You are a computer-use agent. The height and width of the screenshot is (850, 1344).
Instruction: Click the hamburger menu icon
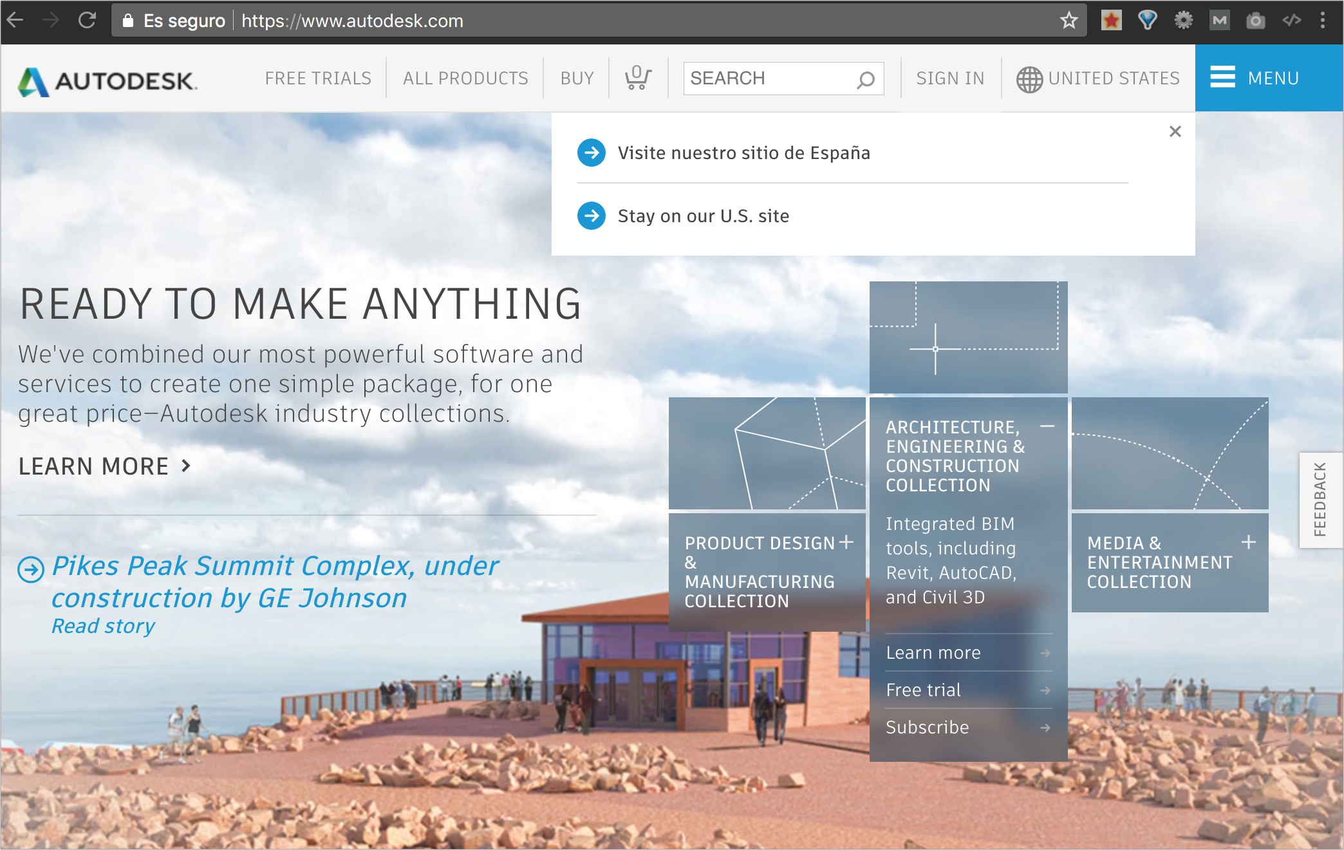1222,79
